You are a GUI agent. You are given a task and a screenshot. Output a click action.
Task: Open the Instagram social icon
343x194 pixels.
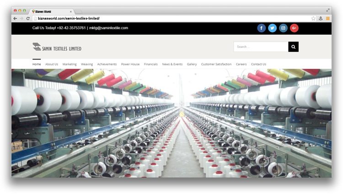tap(283, 28)
